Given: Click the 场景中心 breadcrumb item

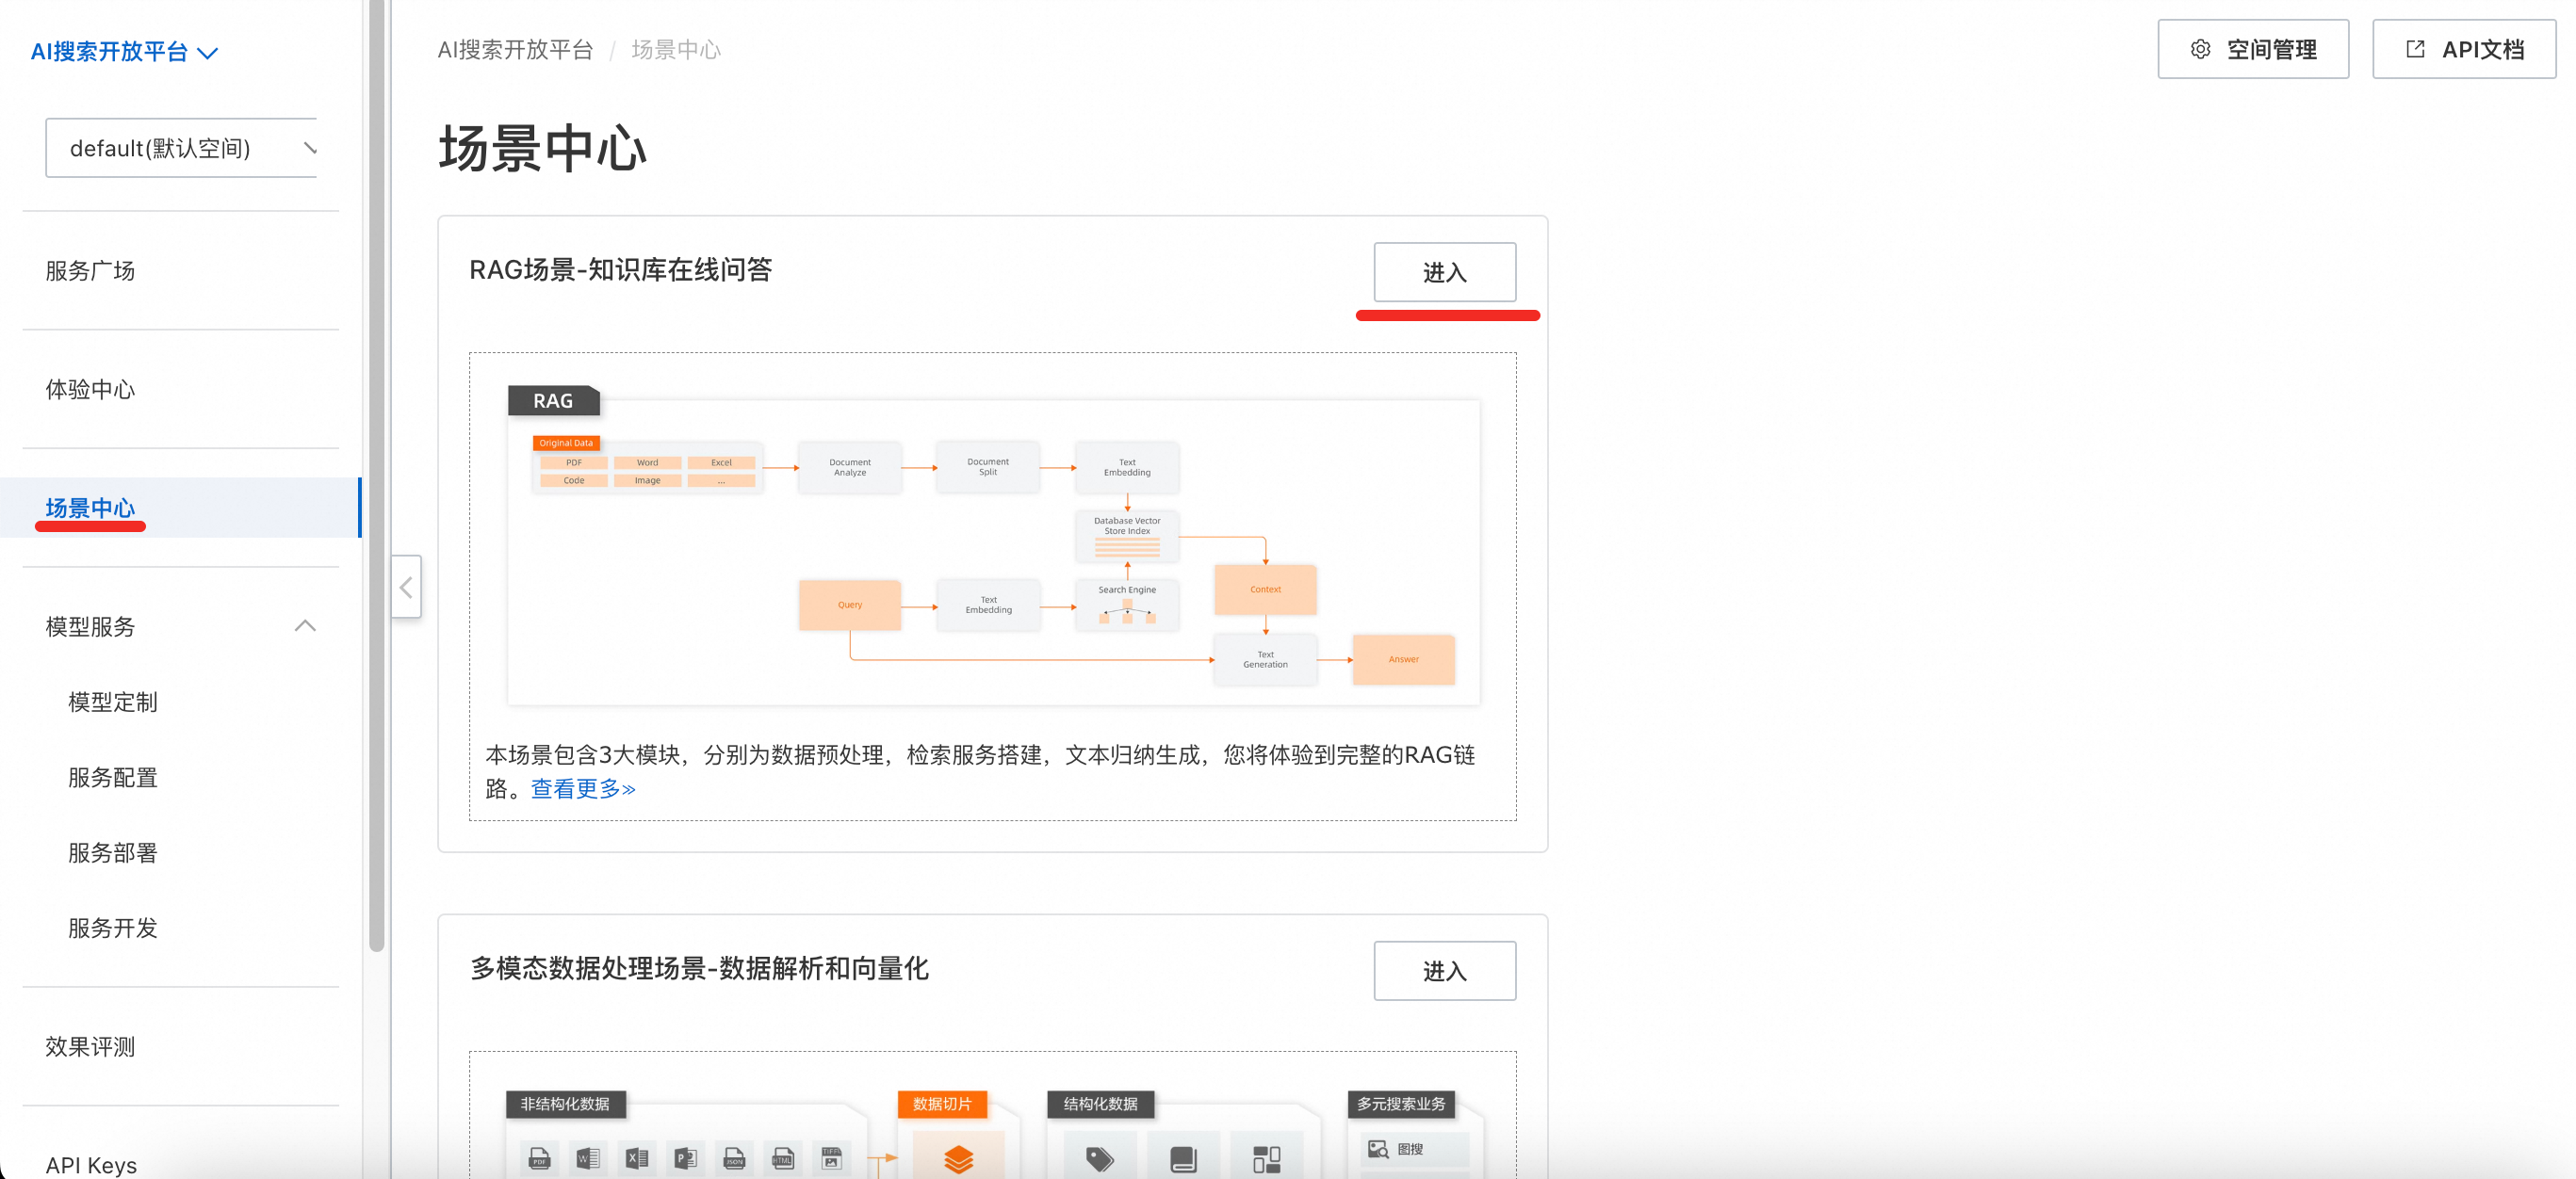Looking at the screenshot, I should point(676,49).
